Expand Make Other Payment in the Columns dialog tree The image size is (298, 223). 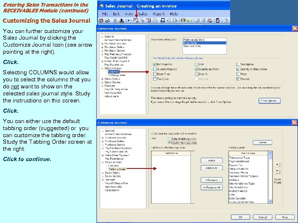click(x=103, y=61)
